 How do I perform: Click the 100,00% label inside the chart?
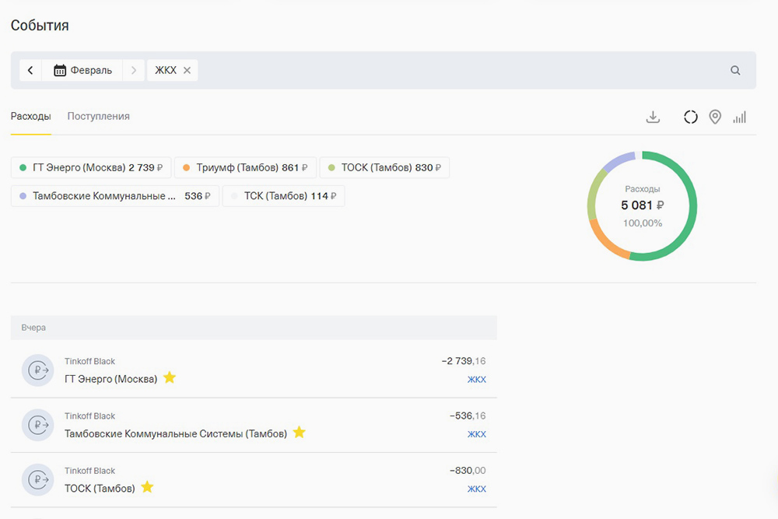pos(643,223)
